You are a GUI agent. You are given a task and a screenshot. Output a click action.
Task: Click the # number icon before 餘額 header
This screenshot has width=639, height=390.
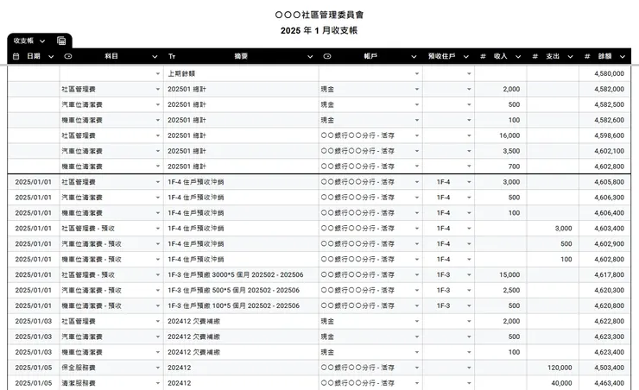[587, 56]
